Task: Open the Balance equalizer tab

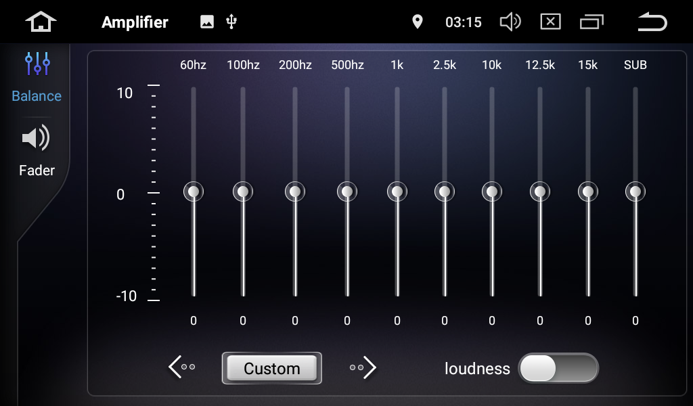Action: [x=37, y=77]
